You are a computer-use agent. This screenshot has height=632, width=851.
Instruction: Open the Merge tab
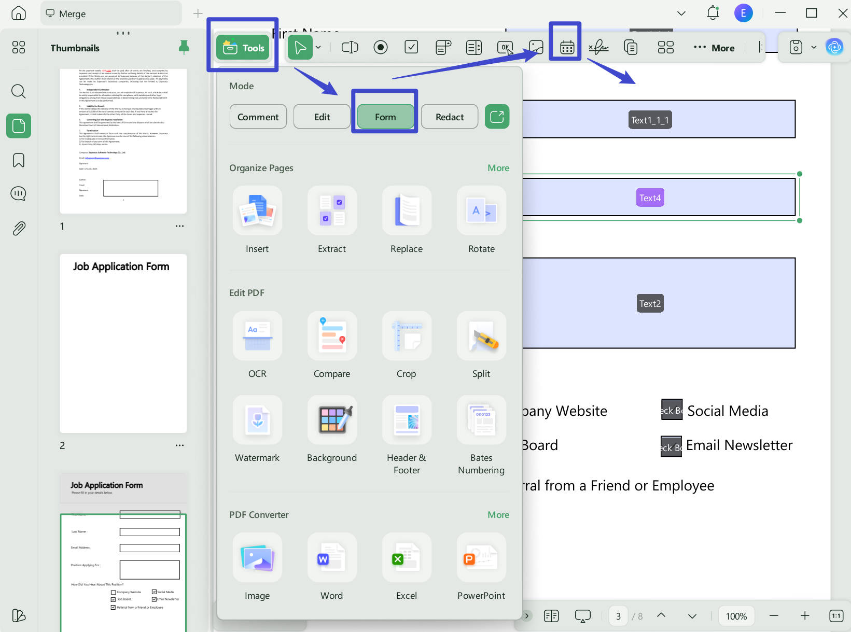point(111,13)
